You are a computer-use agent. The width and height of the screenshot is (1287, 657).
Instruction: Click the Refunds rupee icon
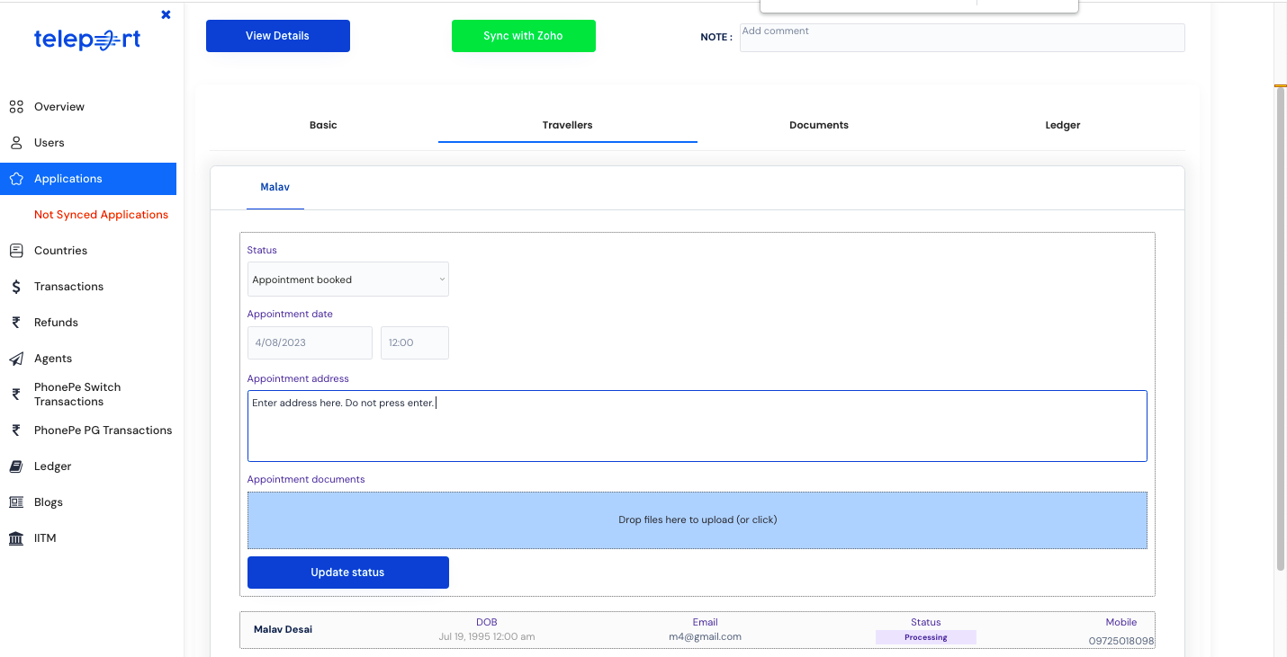[16, 323]
